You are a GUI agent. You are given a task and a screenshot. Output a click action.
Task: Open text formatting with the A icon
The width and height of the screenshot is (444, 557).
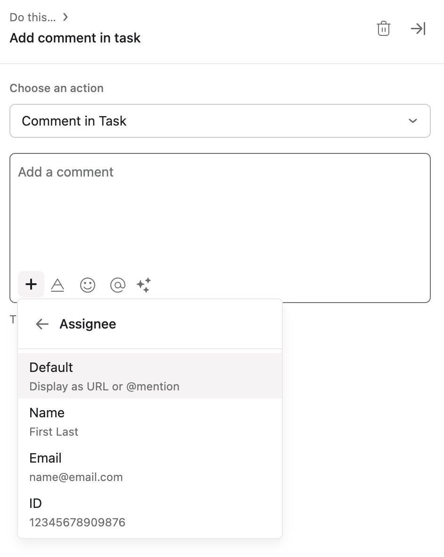point(58,284)
